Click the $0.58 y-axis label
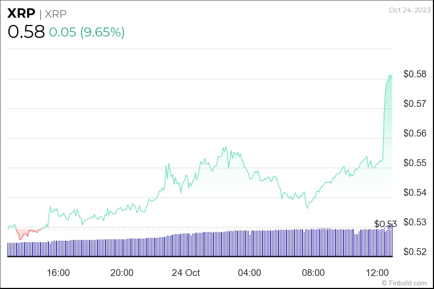The image size is (434, 289). (x=415, y=74)
